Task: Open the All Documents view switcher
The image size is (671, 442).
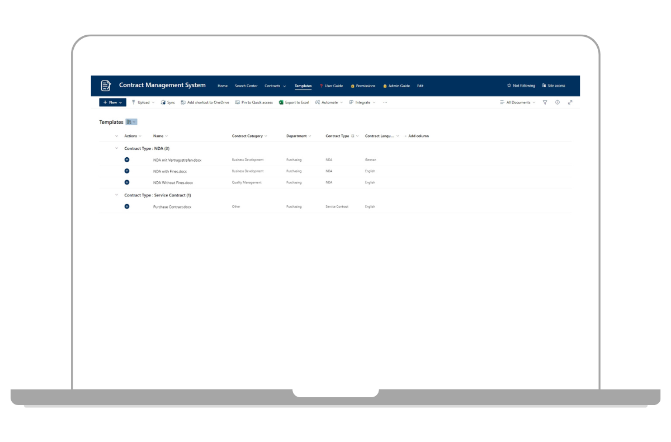Action: point(517,102)
